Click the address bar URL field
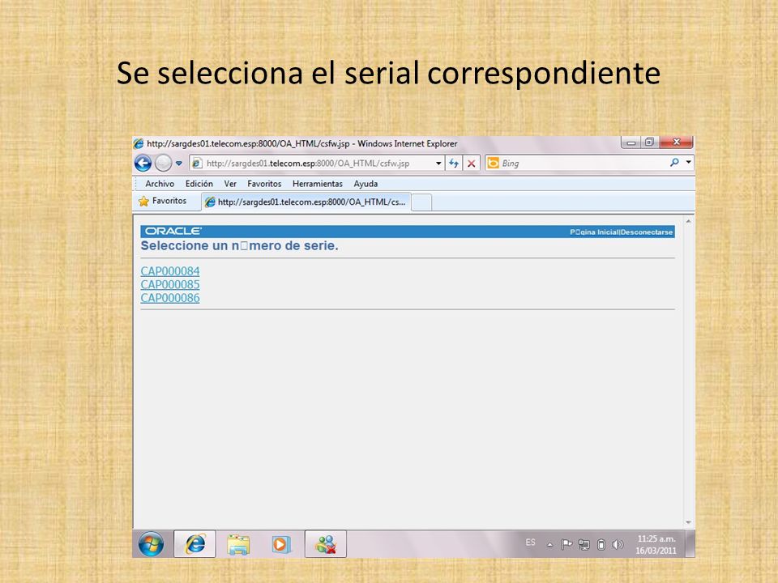The image size is (778, 583). (x=313, y=163)
